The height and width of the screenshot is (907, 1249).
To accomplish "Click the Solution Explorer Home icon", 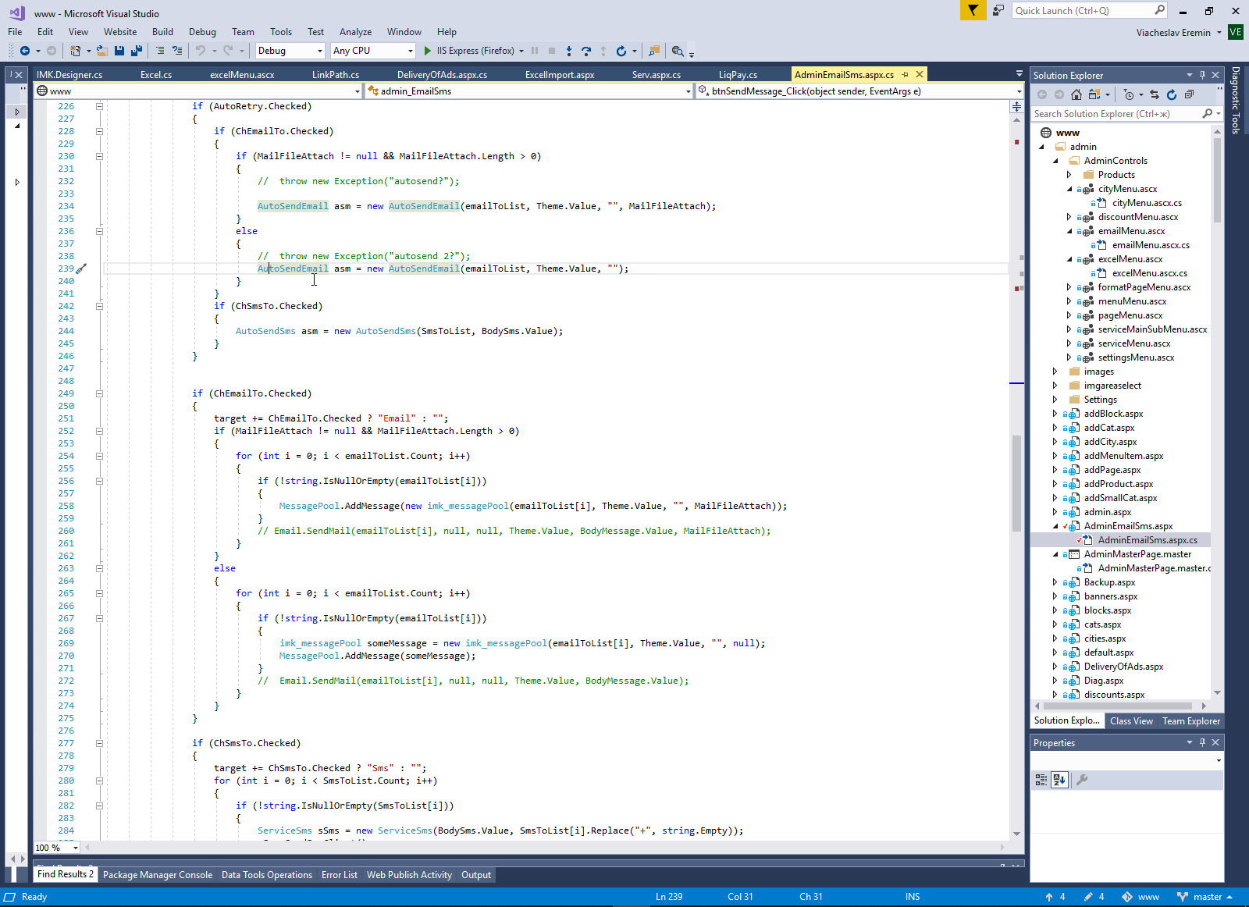I will (x=1076, y=94).
